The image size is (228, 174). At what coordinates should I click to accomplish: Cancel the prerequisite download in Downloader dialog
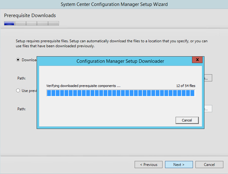tap(187, 120)
